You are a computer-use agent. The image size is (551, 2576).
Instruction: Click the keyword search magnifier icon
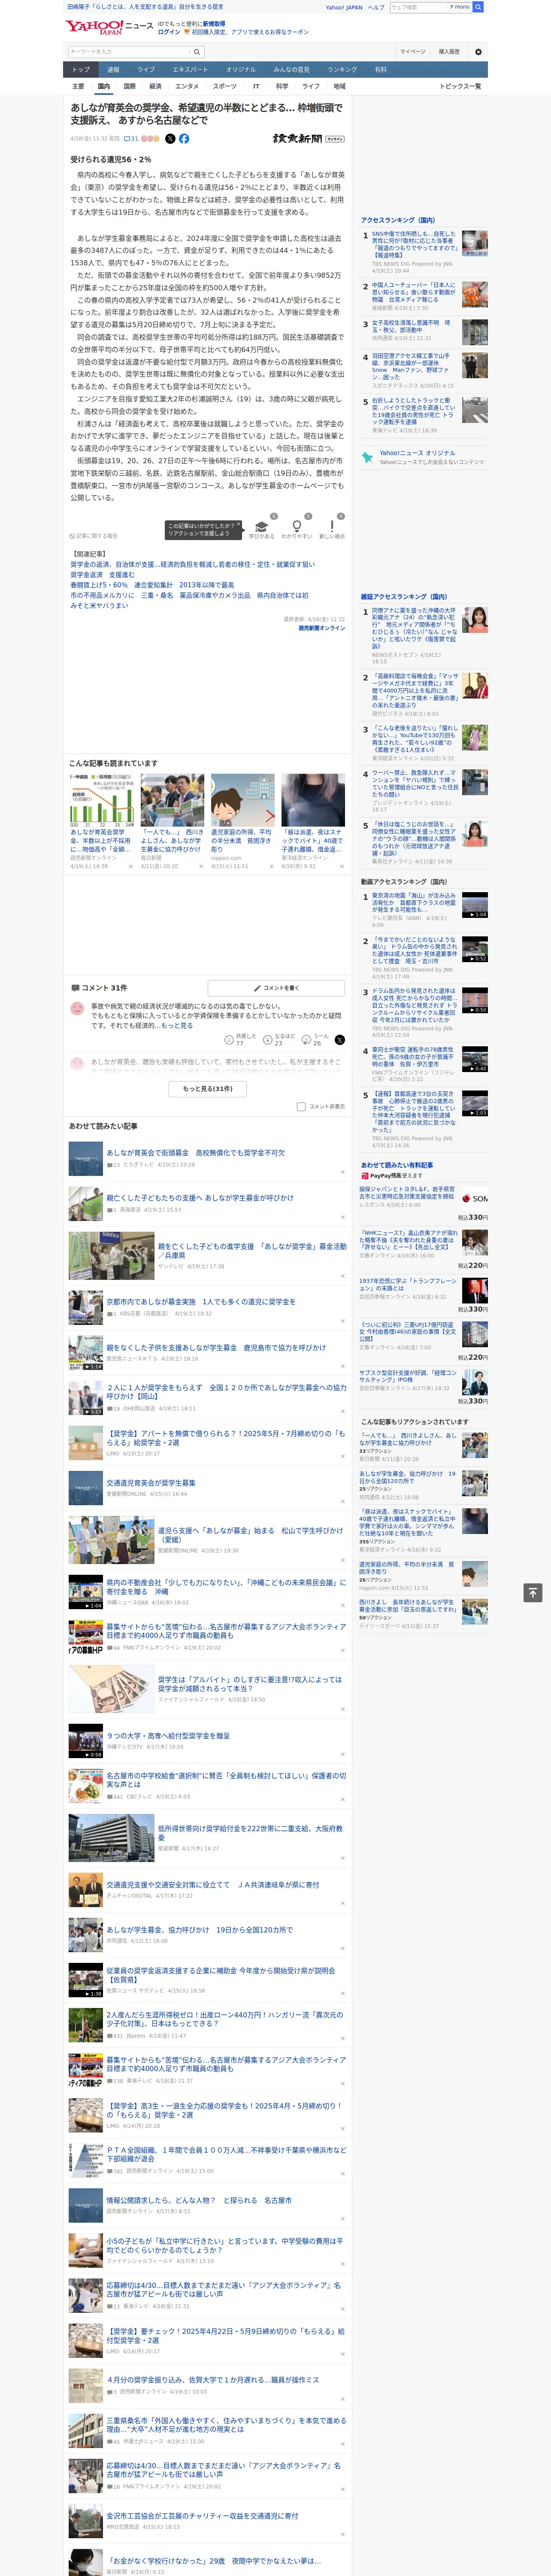click(197, 52)
